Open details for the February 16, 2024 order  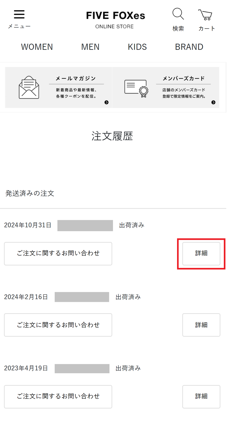201,325
